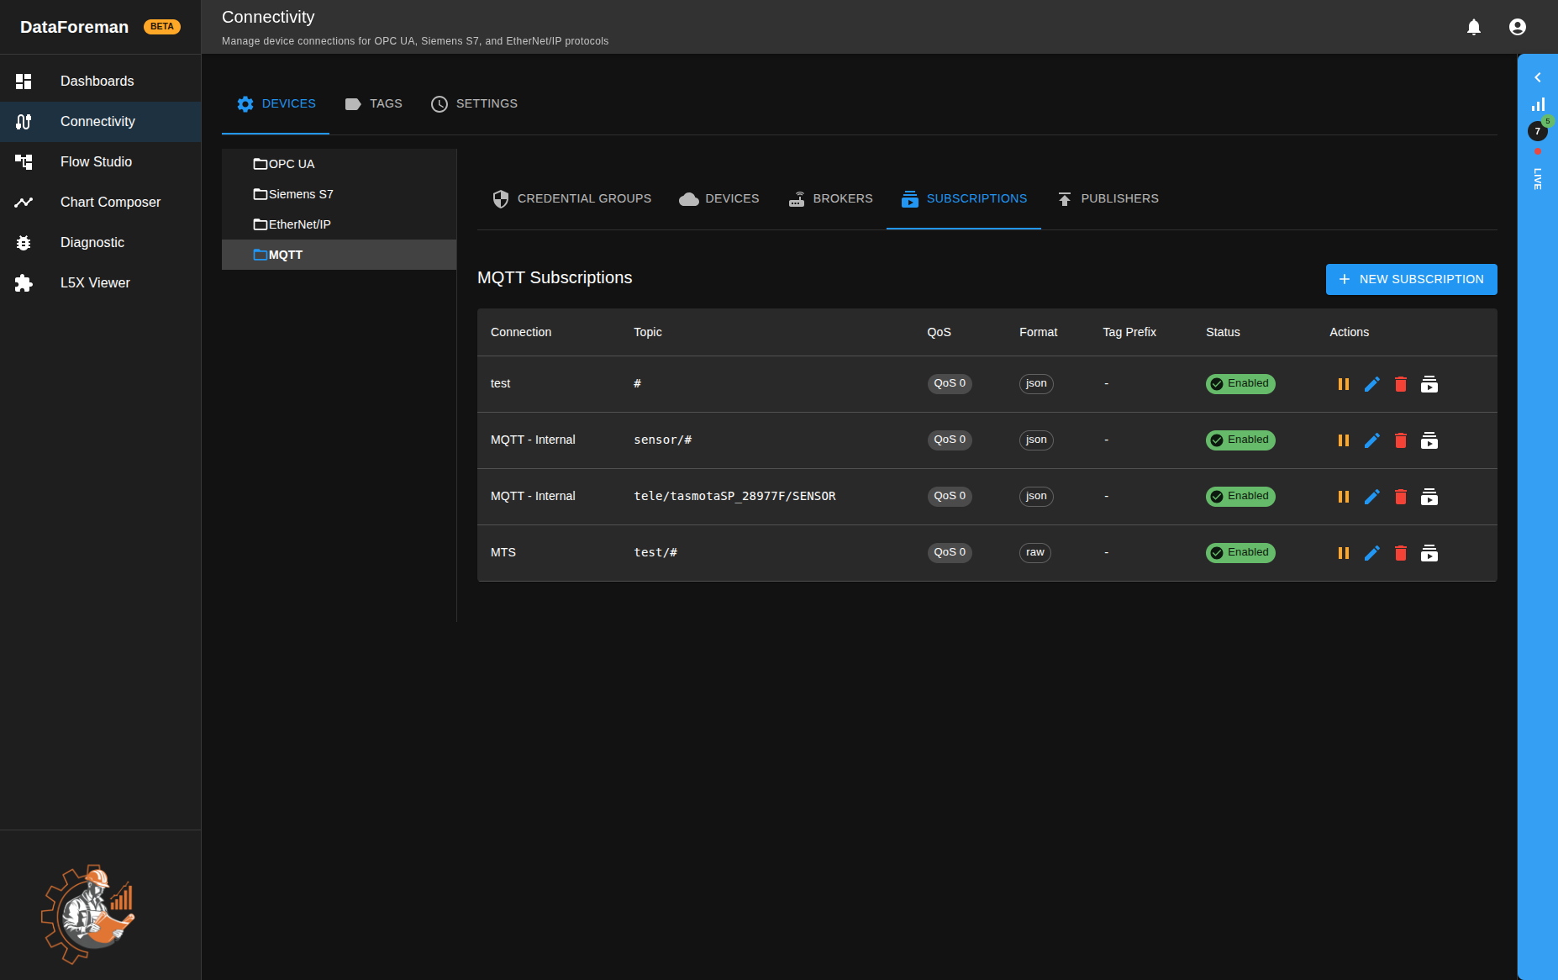Expand the OPC UA folder
This screenshot has height=980, width=1558.
click(290, 164)
